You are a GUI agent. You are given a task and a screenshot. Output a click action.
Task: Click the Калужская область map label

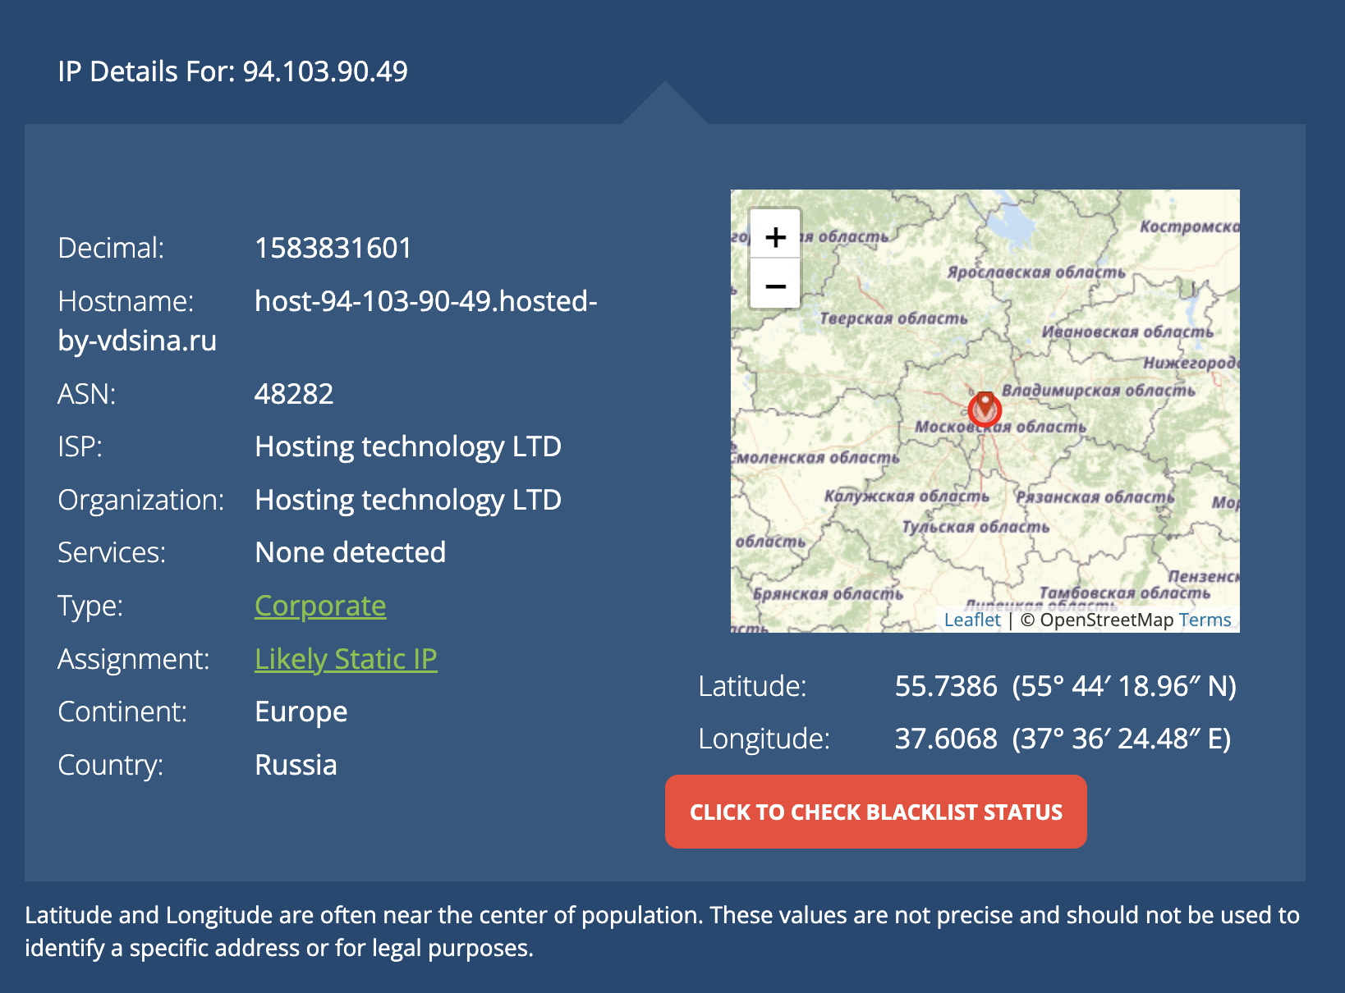(x=907, y=496)
